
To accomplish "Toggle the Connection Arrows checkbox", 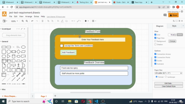I will point(155,54).
